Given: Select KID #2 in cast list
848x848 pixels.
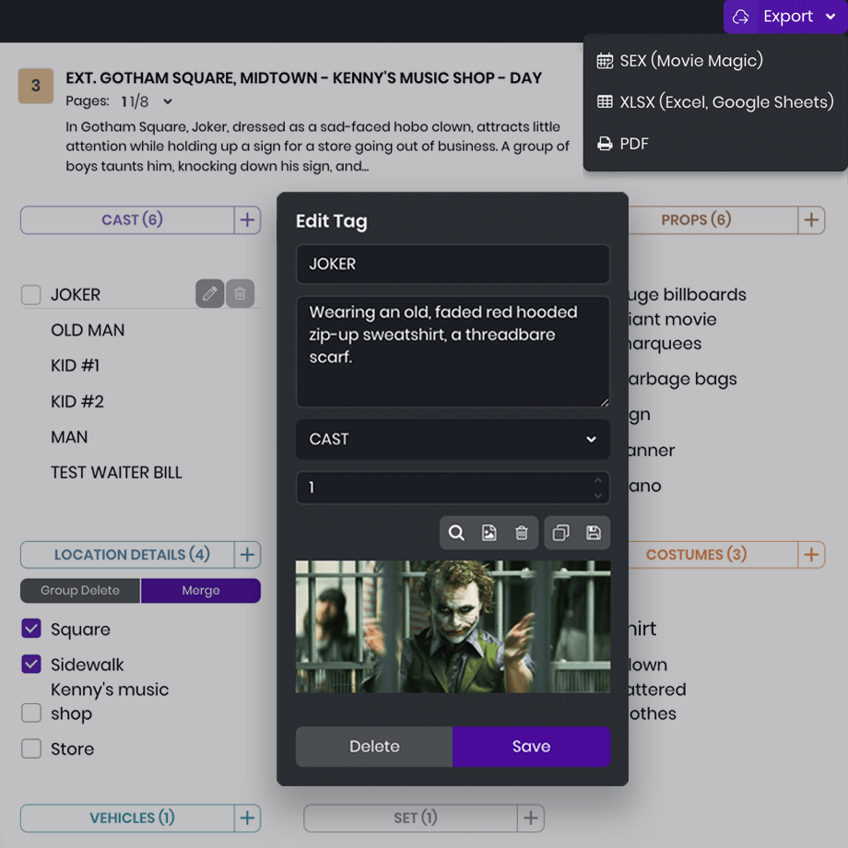Looking at the screenshot, I should point(77,402).
